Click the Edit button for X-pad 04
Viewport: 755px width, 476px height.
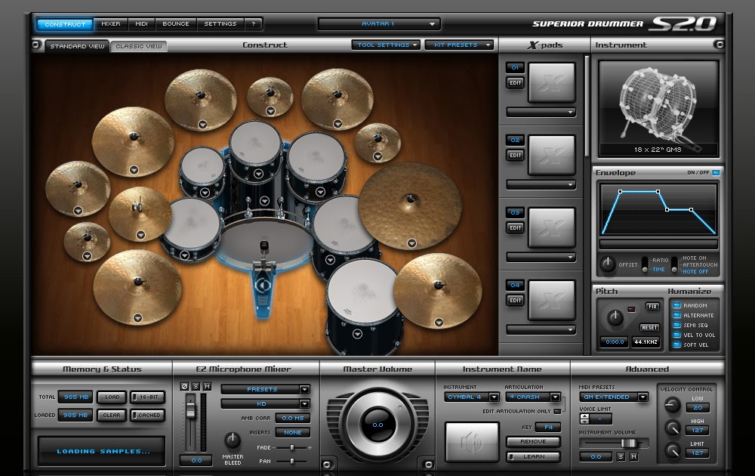coord(515,300)
